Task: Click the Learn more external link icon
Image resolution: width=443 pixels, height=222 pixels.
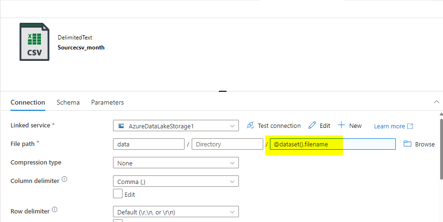Action: click(410, 126)
